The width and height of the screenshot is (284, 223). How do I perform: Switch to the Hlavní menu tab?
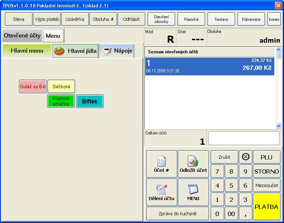(27, 51)
